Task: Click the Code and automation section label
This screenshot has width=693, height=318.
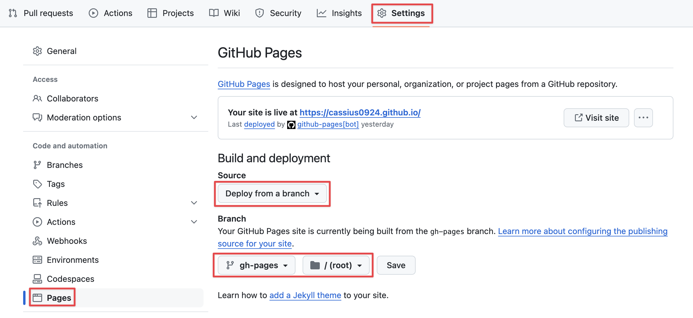Action: (70, 146)
